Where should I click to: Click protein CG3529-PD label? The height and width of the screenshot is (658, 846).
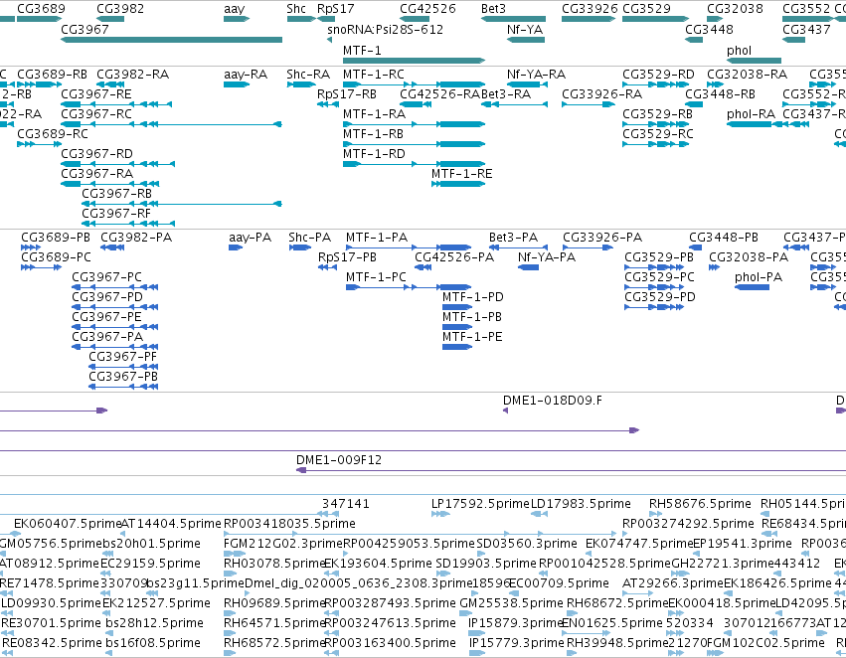tap(660, 297)
